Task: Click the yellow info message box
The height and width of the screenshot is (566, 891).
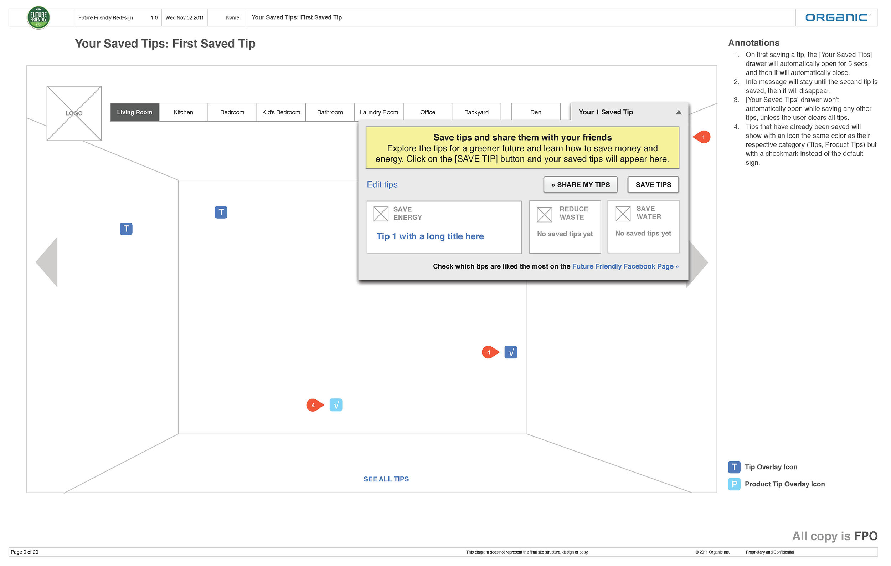Action: [x=522, y=148]
